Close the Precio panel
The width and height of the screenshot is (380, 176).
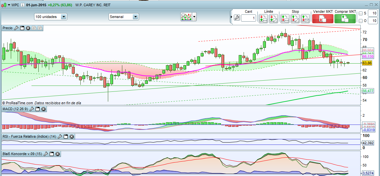point(28,28)
